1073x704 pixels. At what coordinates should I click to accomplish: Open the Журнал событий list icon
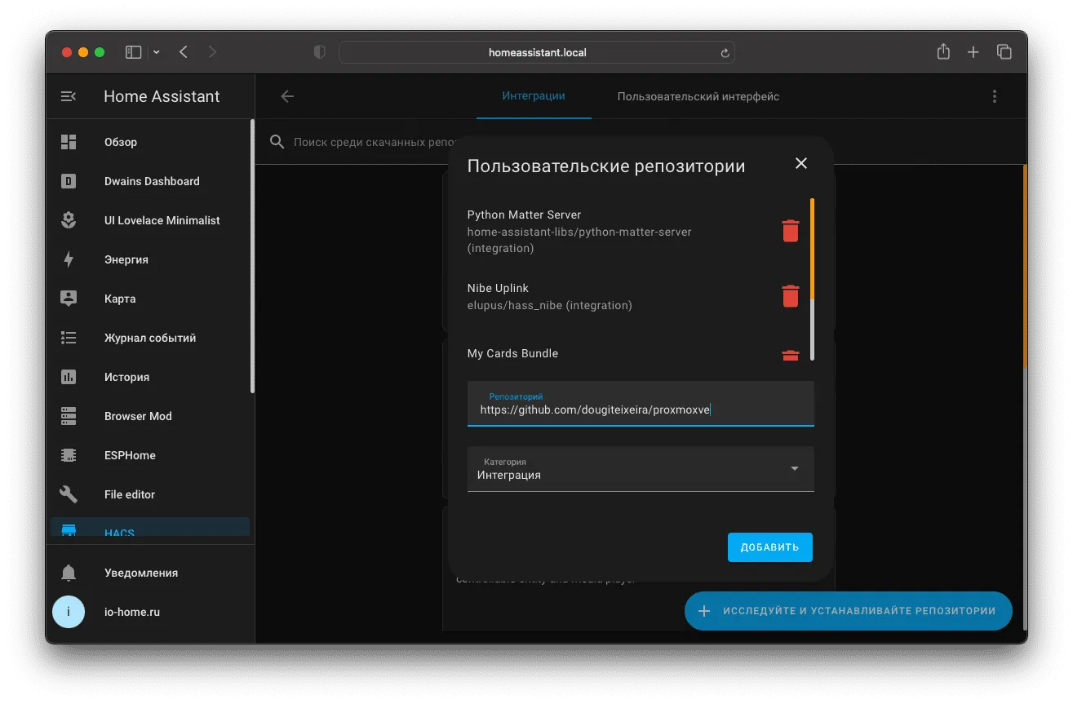[69, 338]
